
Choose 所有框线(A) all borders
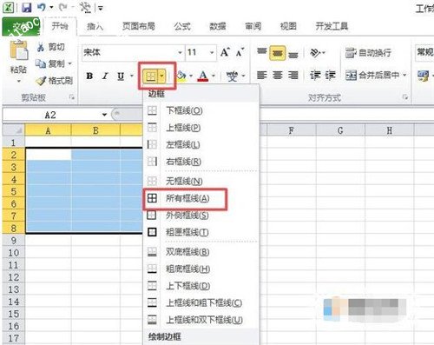[201, 198]
